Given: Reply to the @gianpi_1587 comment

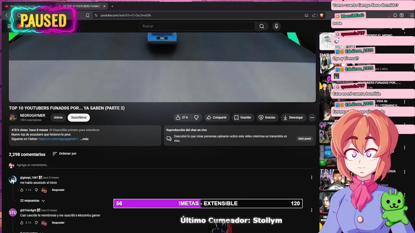Looking at the screenshot, I should [x=58, y=190].
